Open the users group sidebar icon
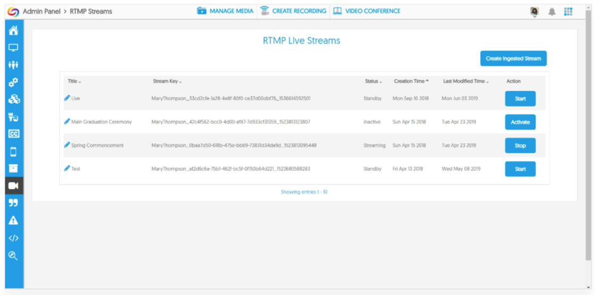This screenshot has height=295, width=595. click(x=13, y=65)
